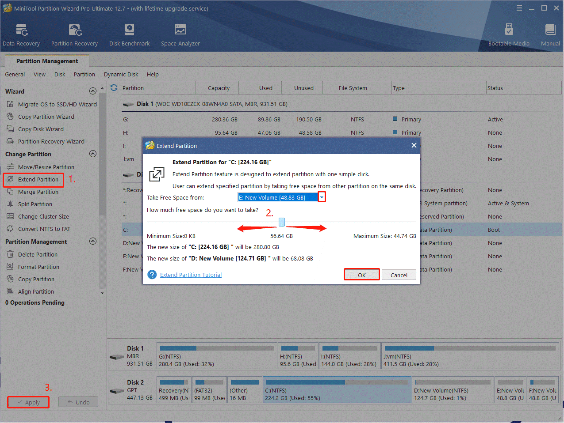The image size is (564, 423).
Task: Click the hamburger menu icon in the title bar
Action: click(519, 8)
